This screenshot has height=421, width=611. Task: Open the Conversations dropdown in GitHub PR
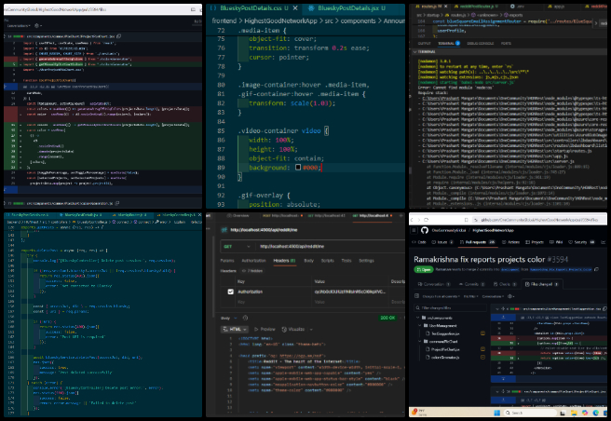coord(493,296)
